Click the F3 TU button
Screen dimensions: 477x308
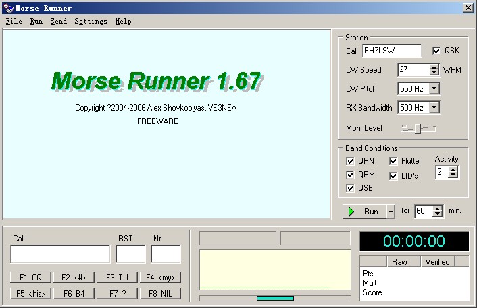(117, 278)
